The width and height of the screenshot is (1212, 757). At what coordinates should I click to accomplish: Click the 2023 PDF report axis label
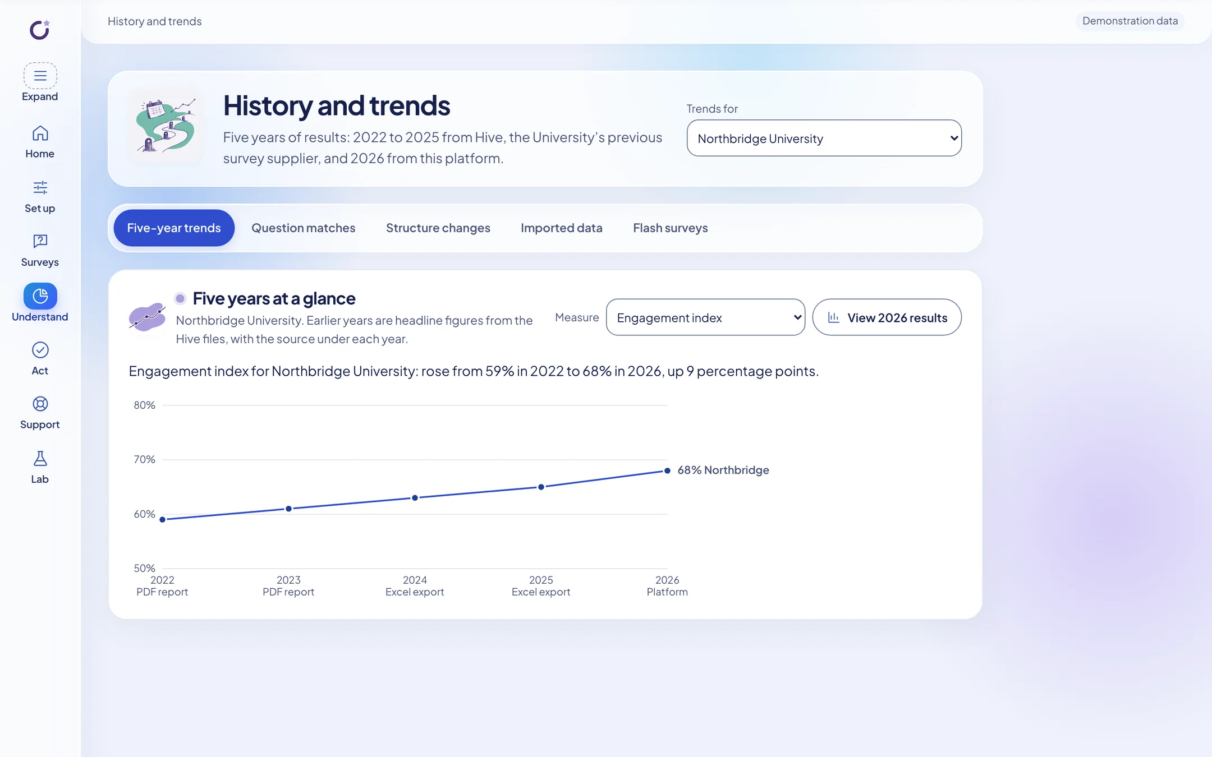[x=288, y=586]
